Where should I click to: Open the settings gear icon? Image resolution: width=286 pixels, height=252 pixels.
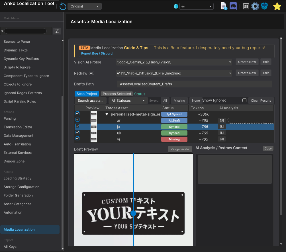[255, 6]
